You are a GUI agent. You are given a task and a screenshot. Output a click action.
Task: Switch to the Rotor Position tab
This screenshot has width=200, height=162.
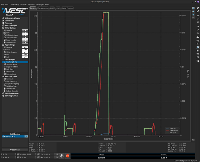[68, 8]
